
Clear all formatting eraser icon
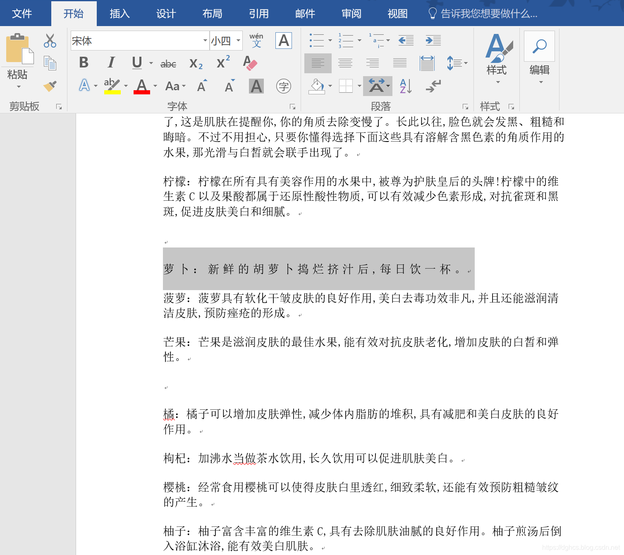250,62
